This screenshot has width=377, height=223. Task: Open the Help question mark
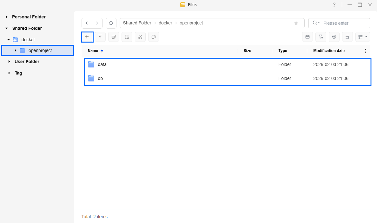coord(334,5)
